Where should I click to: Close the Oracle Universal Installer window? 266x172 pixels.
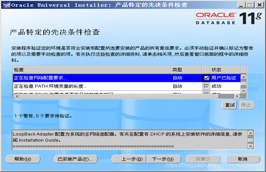point(259,5)
